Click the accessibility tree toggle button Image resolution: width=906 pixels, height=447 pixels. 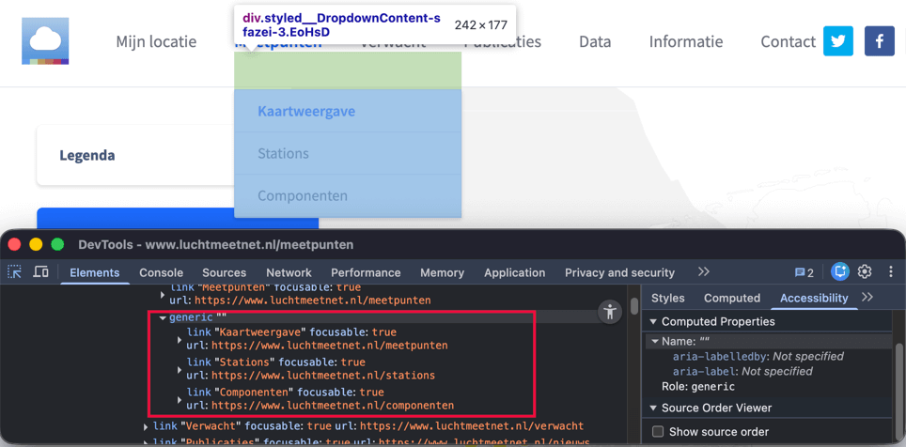[x=611, y=312]
